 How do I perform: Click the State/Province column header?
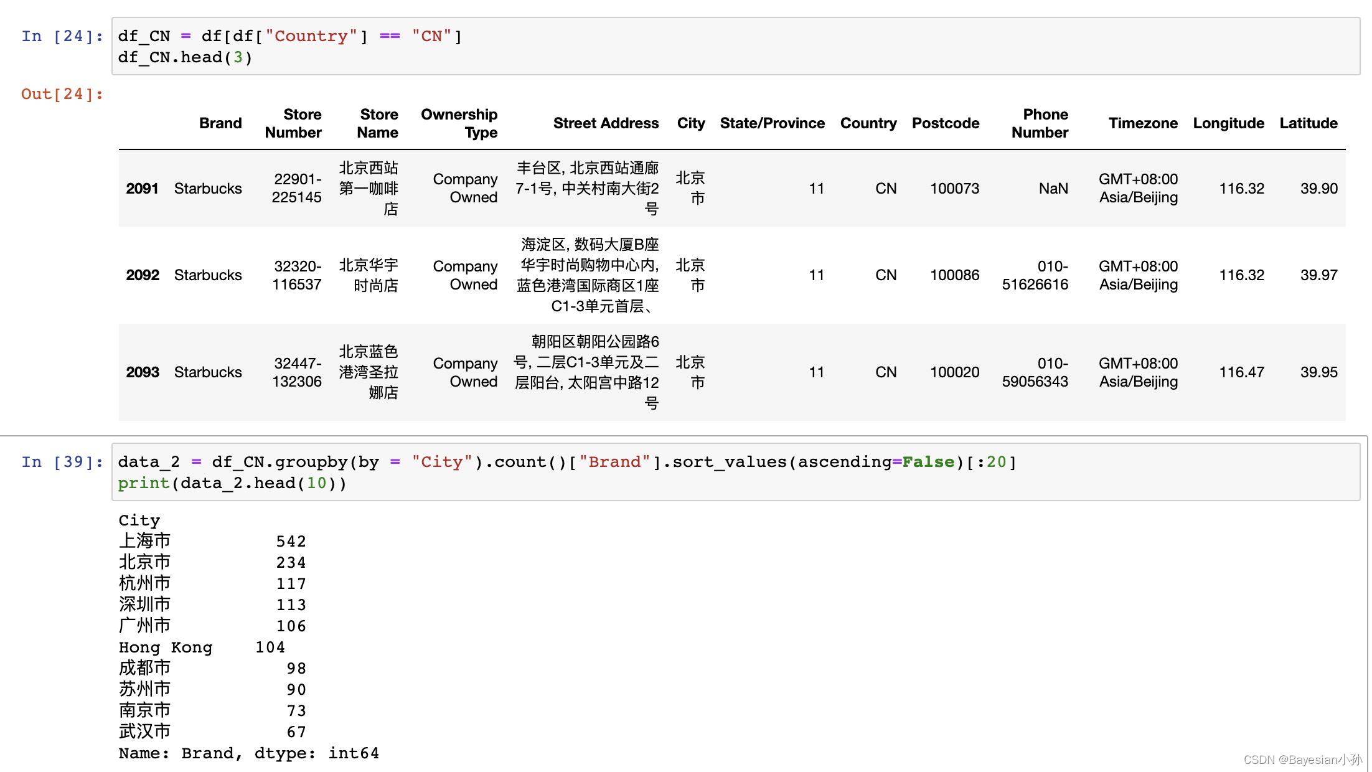(x=773, y=123)
